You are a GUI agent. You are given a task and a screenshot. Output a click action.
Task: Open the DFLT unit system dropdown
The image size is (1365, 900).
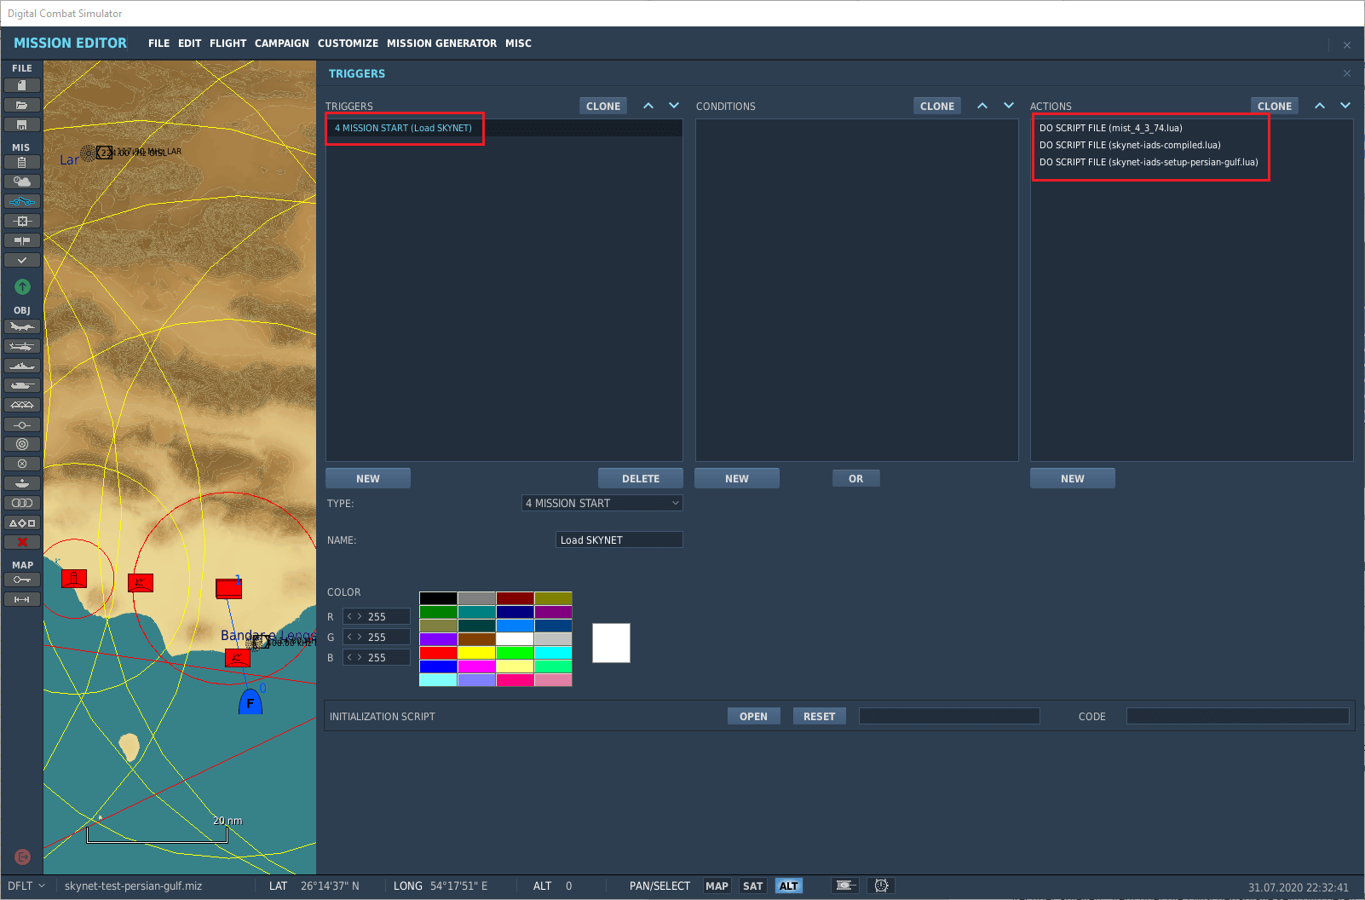[26, 886]
